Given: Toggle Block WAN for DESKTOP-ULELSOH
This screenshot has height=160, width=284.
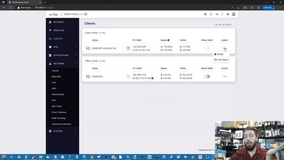Looking at the screenshot, I should pyautogui.click(x=207, y=48).
